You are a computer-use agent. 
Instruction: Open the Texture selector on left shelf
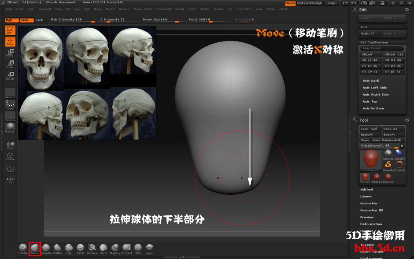click(x=10, y=116)
